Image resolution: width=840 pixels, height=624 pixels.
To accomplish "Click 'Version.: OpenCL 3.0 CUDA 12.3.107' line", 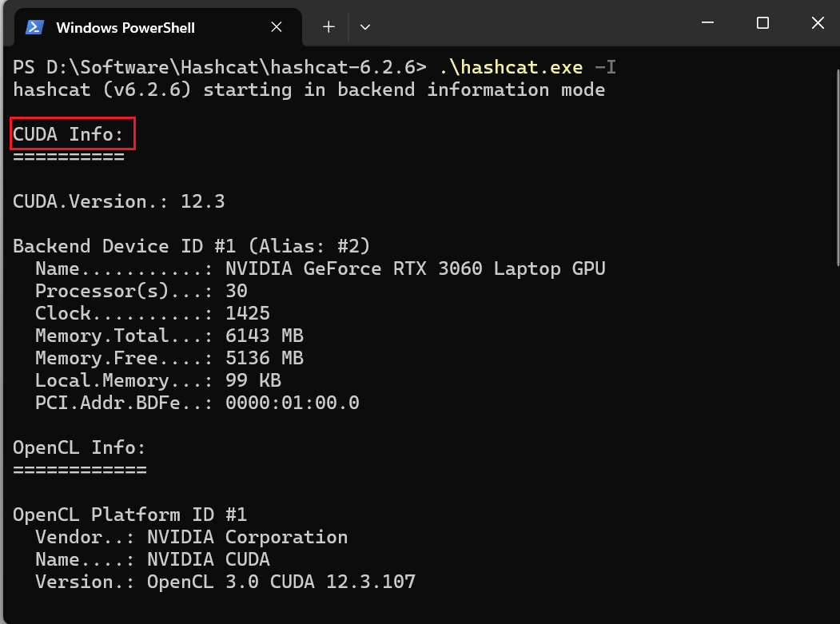I will pos(225,582).
